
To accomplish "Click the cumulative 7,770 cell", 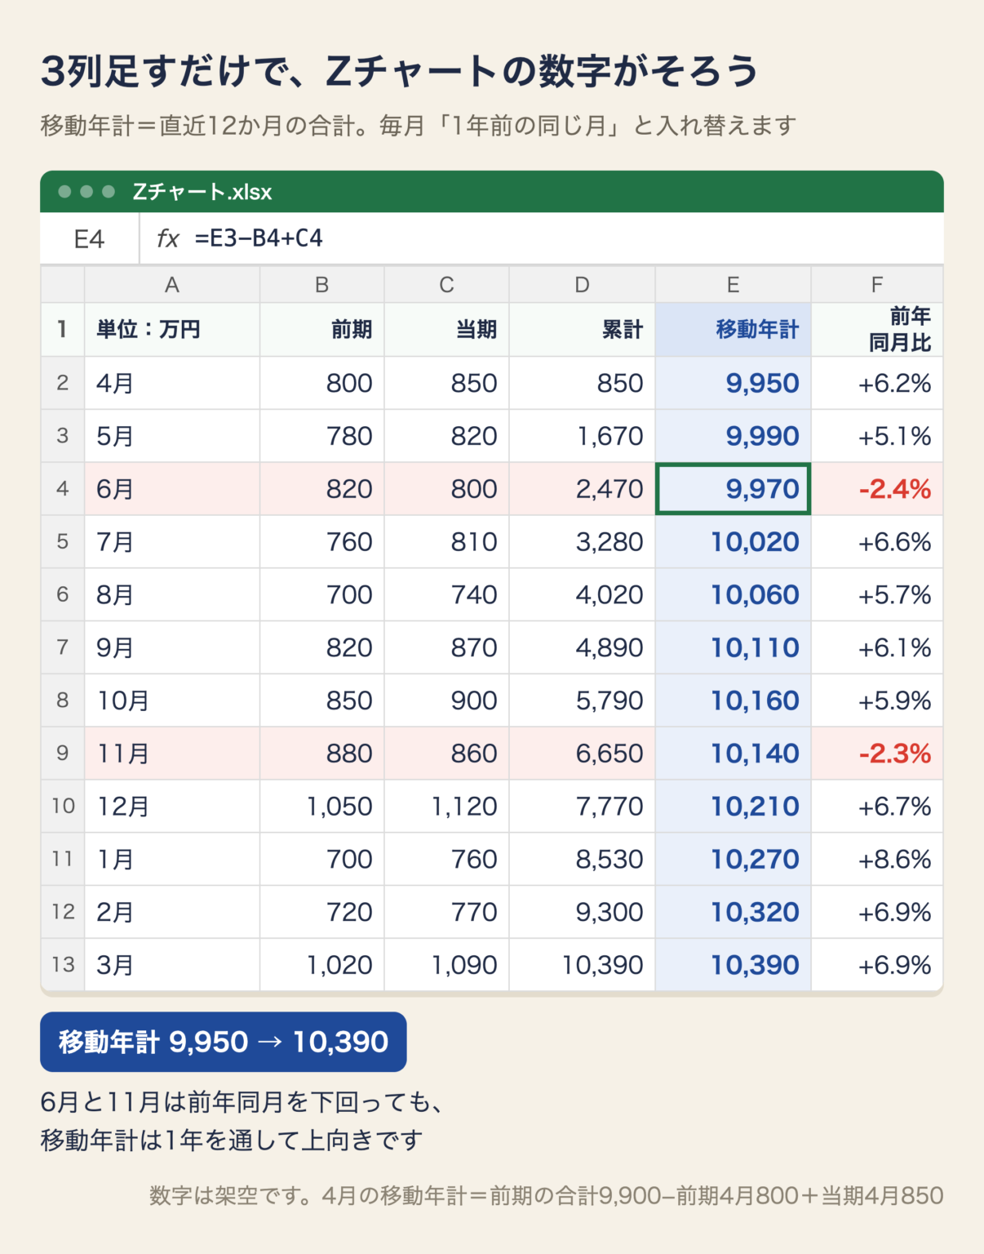I will pos(583,807).
